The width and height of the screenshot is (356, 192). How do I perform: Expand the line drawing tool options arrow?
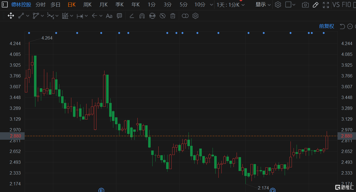tap(28, 16)
